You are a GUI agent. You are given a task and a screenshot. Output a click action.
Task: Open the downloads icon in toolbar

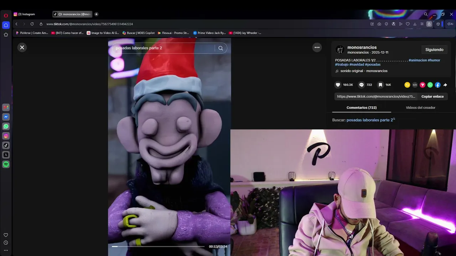tap(415, 24)
